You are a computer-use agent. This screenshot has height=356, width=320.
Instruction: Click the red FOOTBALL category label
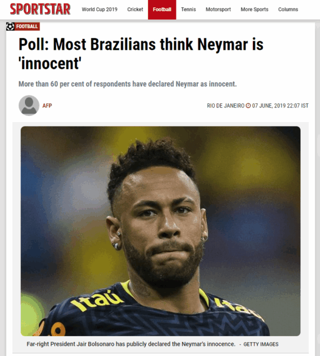tap(27, 27)
